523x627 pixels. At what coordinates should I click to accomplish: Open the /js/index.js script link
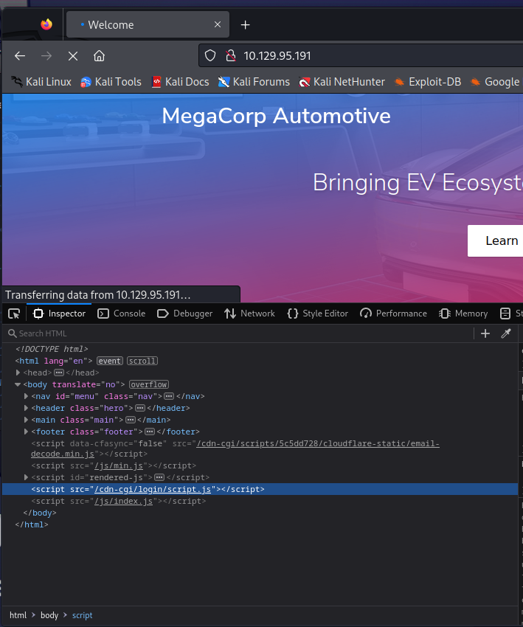point(123,502)
